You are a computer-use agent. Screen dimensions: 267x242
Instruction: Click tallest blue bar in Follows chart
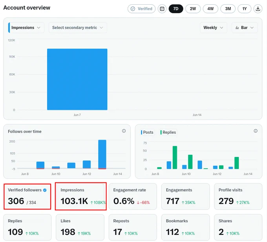pyautogui.click(x=102, y=155)
